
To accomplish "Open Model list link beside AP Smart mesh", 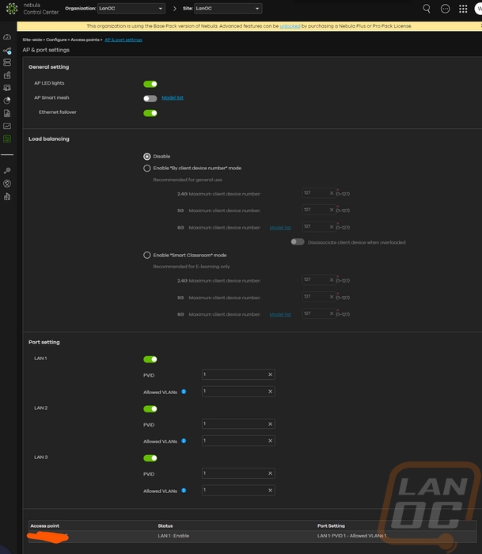I will coord(173,98).
